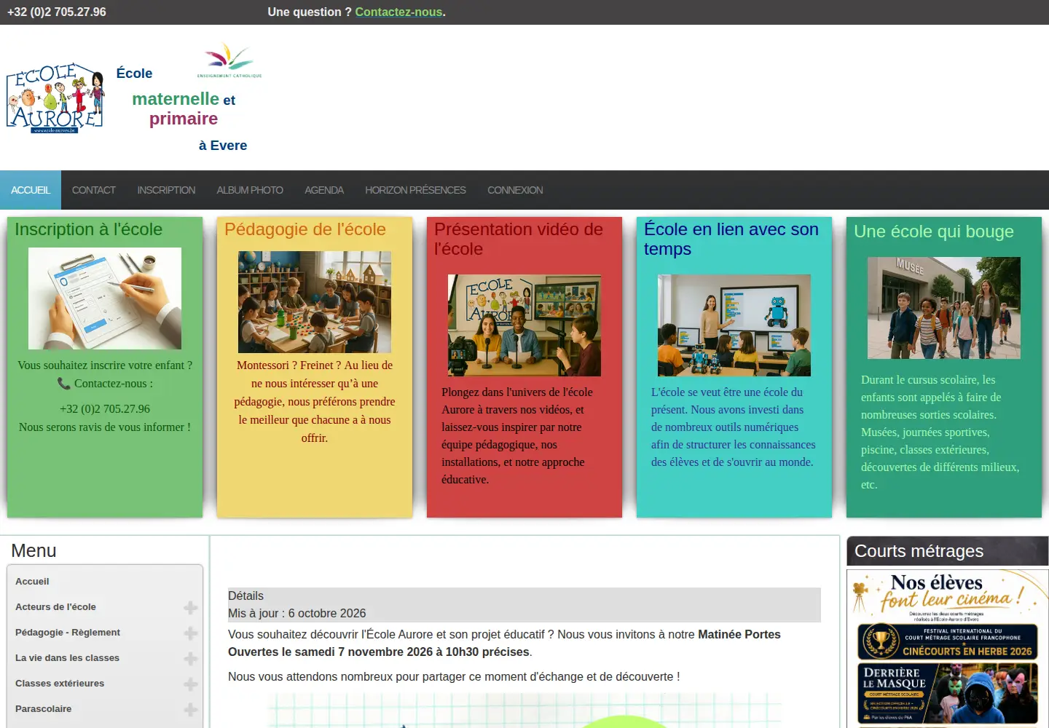
Task: Select Acteurs de l'école in side Menu
Action: pos(55,607)
